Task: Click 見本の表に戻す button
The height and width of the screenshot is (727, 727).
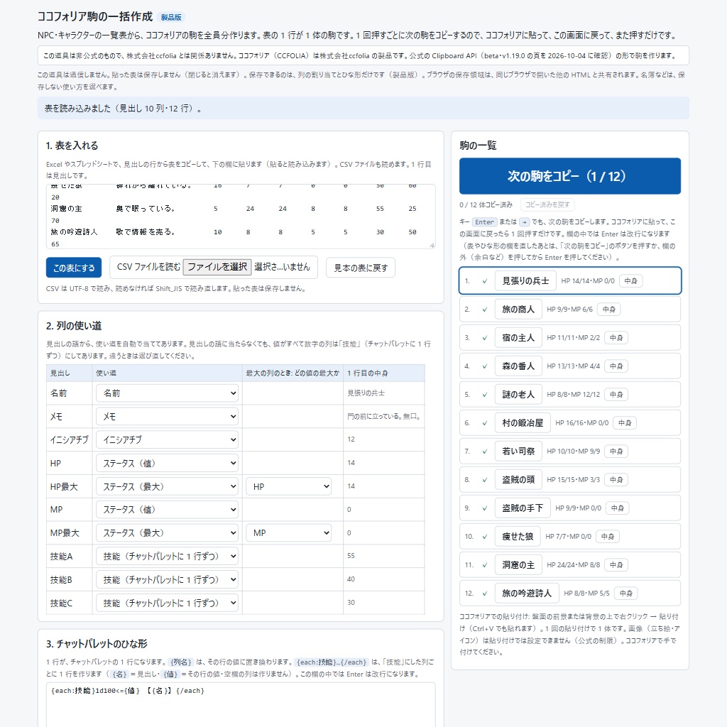Action: click(361, 268)
